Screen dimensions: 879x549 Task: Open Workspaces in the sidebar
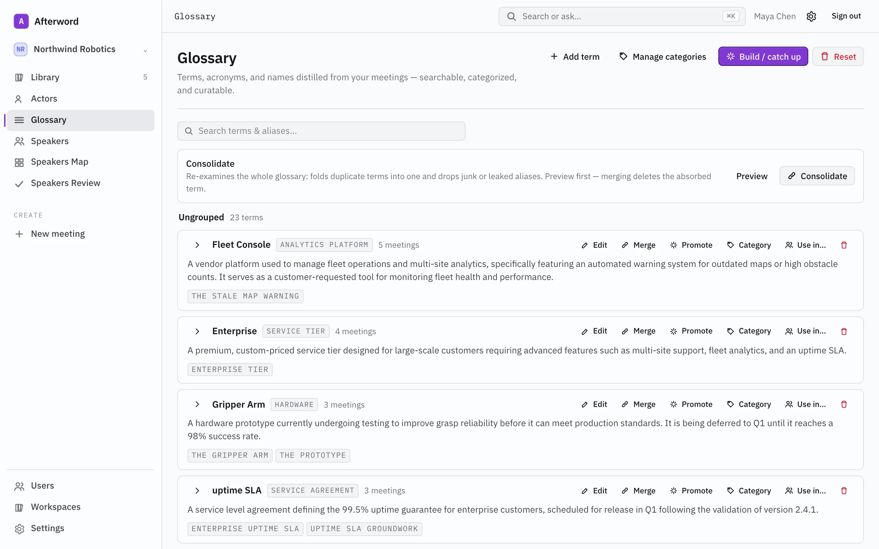(x=81, y=507)
